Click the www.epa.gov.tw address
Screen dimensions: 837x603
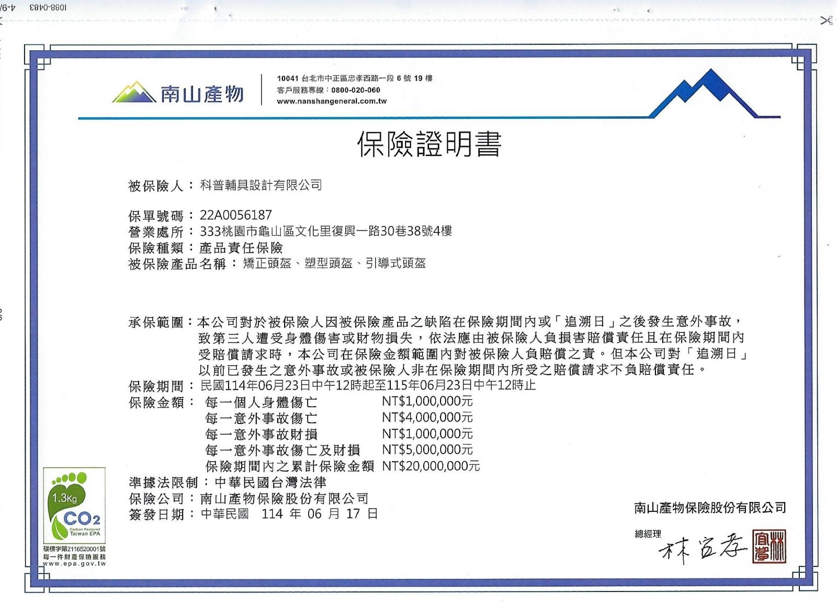74,564
